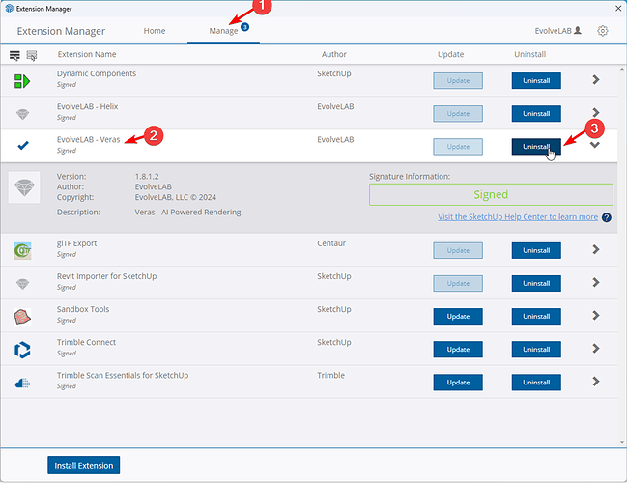Uninstall Dynamic Components extension
Screen dimensions: 627x483
click(x=536, y=81)
